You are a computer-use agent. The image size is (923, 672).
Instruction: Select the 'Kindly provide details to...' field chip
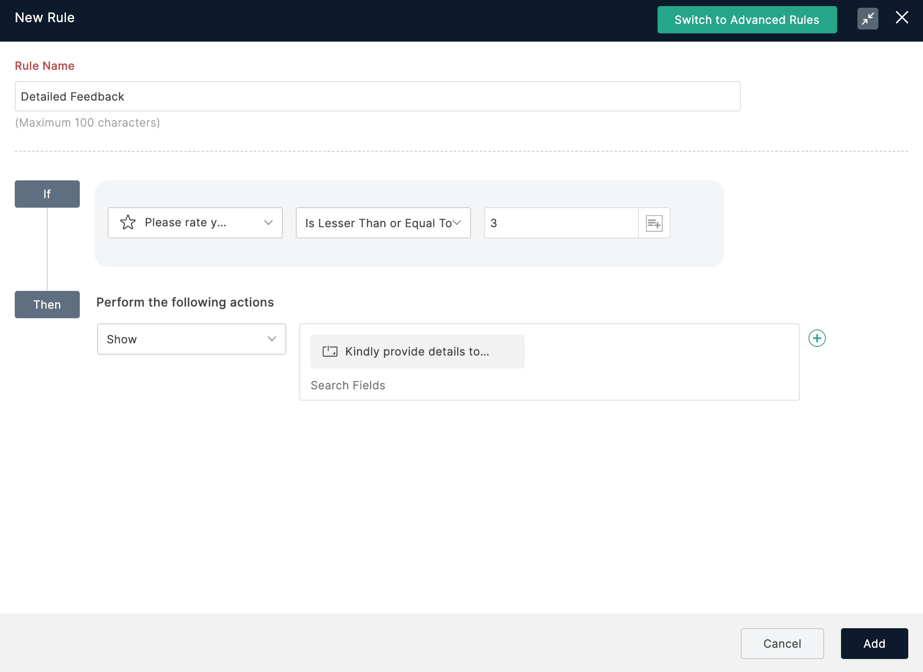click(417, 352)
